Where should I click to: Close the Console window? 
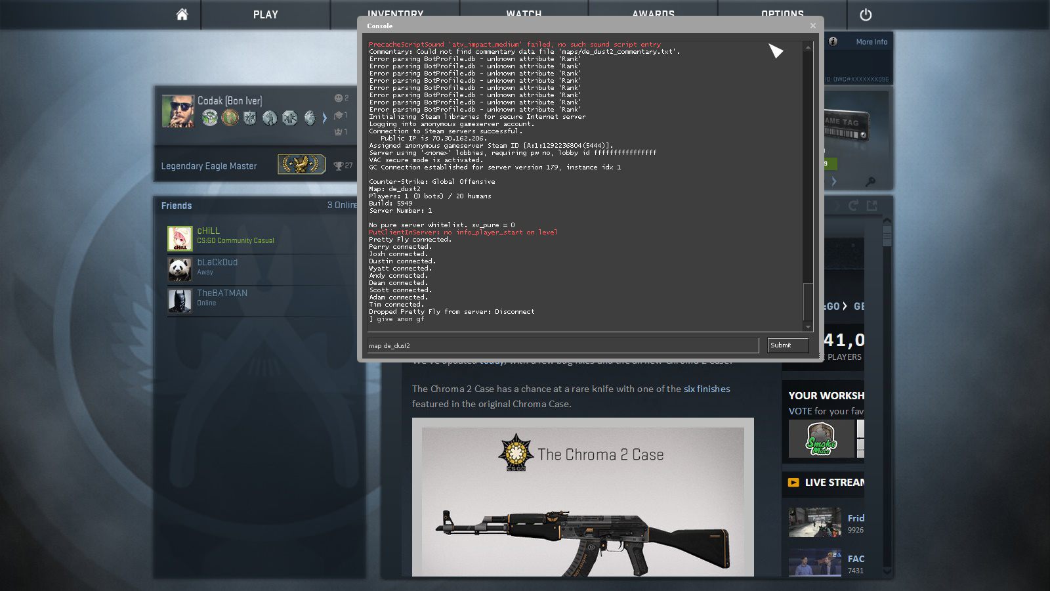pyautogui.click(x=813, y=26)
